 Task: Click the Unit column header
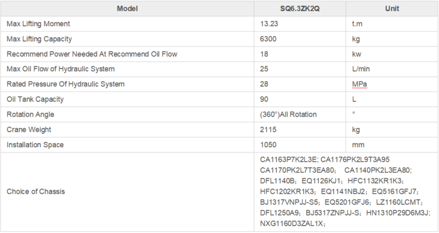[392, 9]
